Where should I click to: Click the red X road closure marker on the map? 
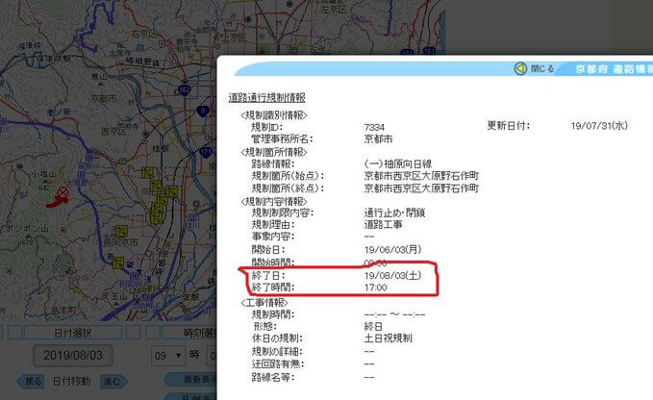63,192
